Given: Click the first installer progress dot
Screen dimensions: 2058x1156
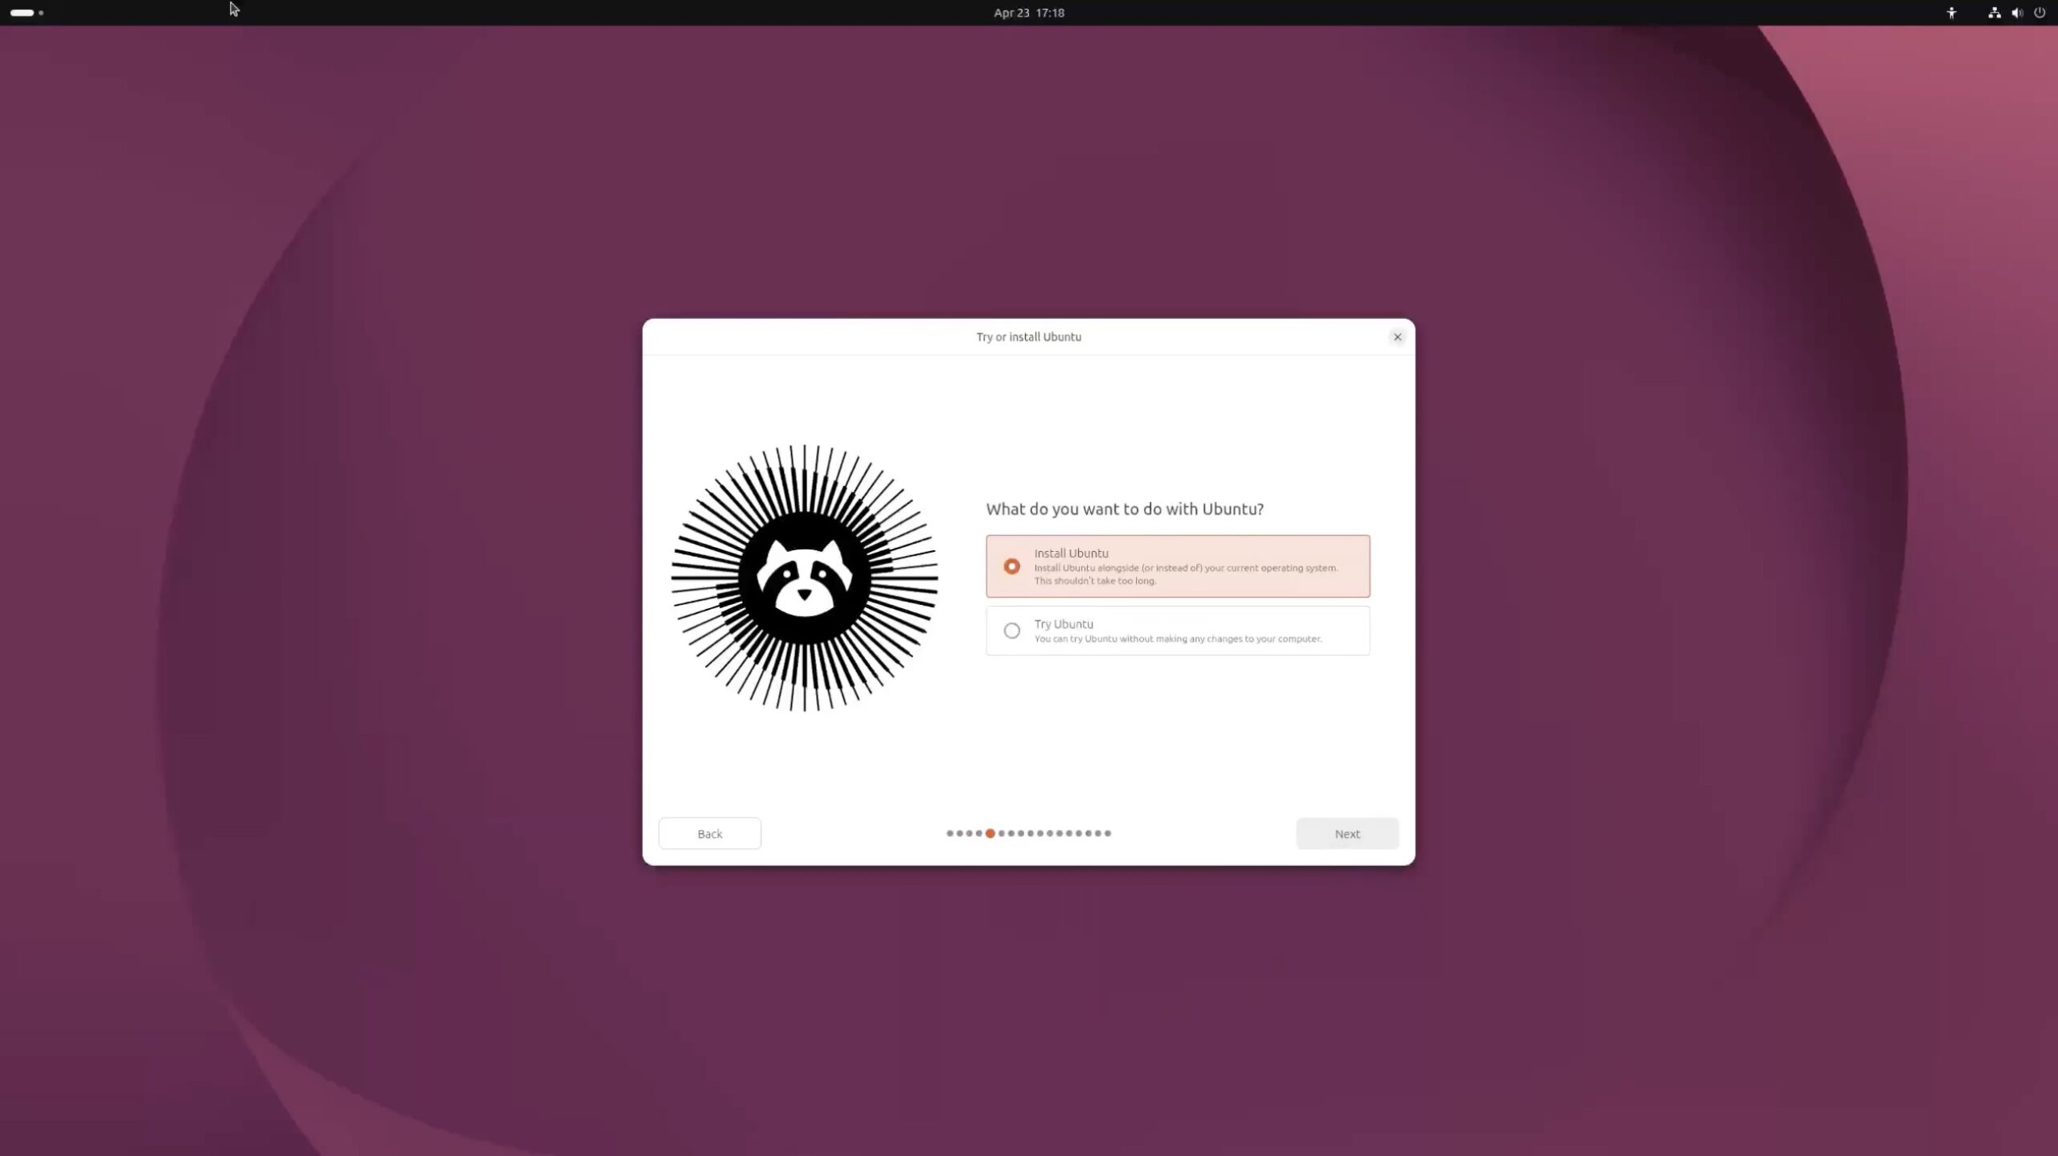Looking at the screenshot, I should point(949,833).
